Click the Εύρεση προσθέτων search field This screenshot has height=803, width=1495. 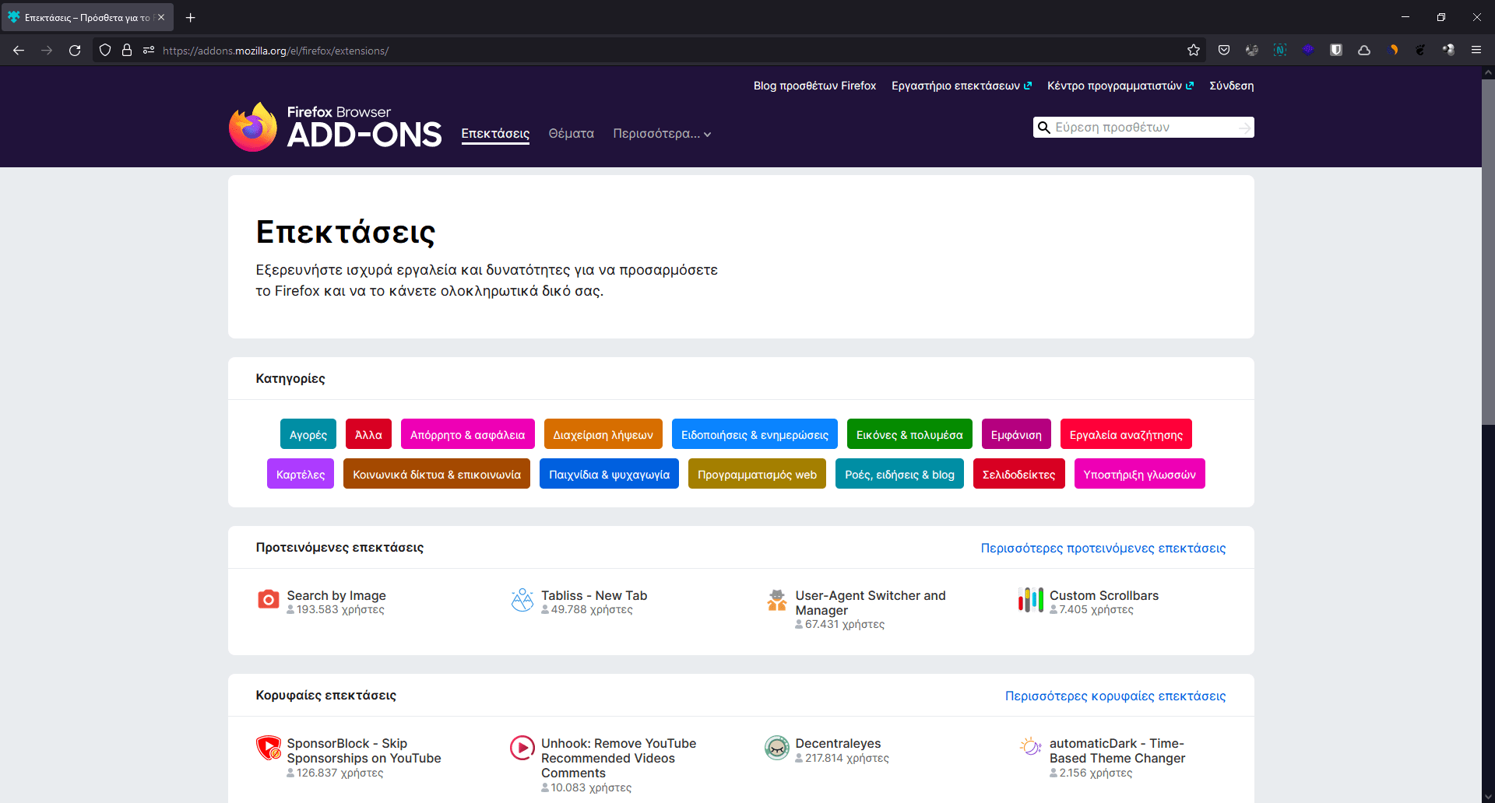coord(1141,128)
